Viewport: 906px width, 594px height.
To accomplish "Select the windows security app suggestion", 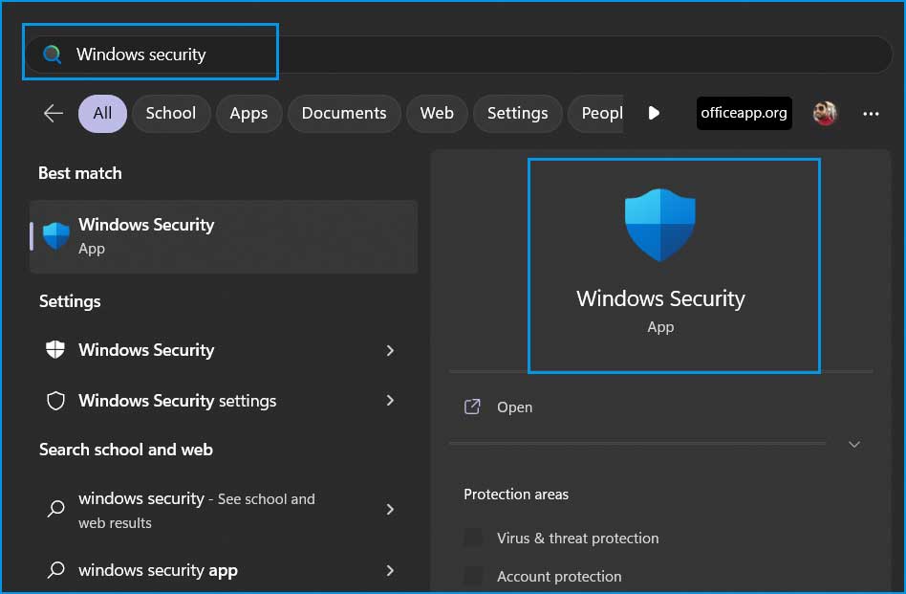I will (x=223, y=570).
